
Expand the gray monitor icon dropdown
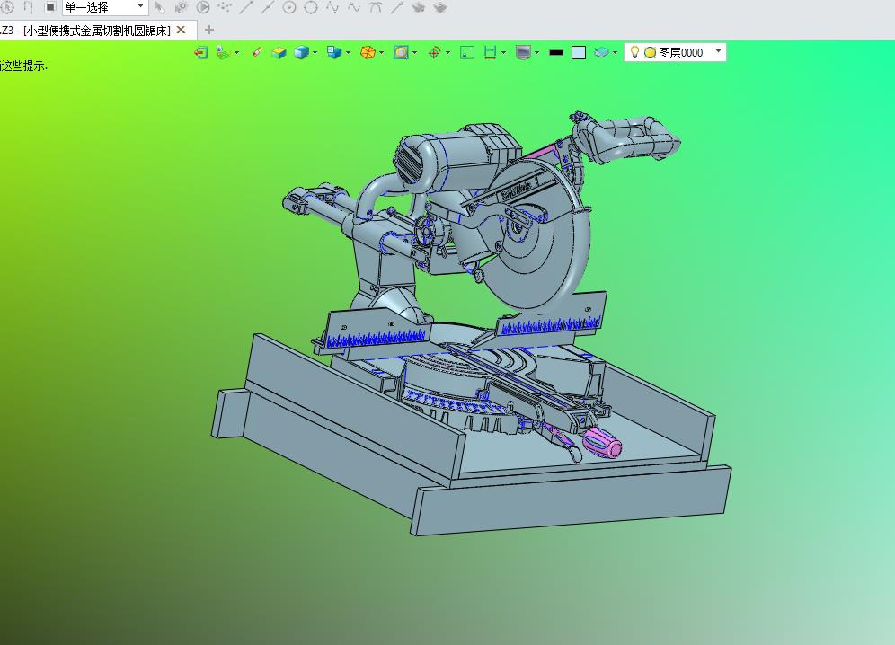point(537,52)
